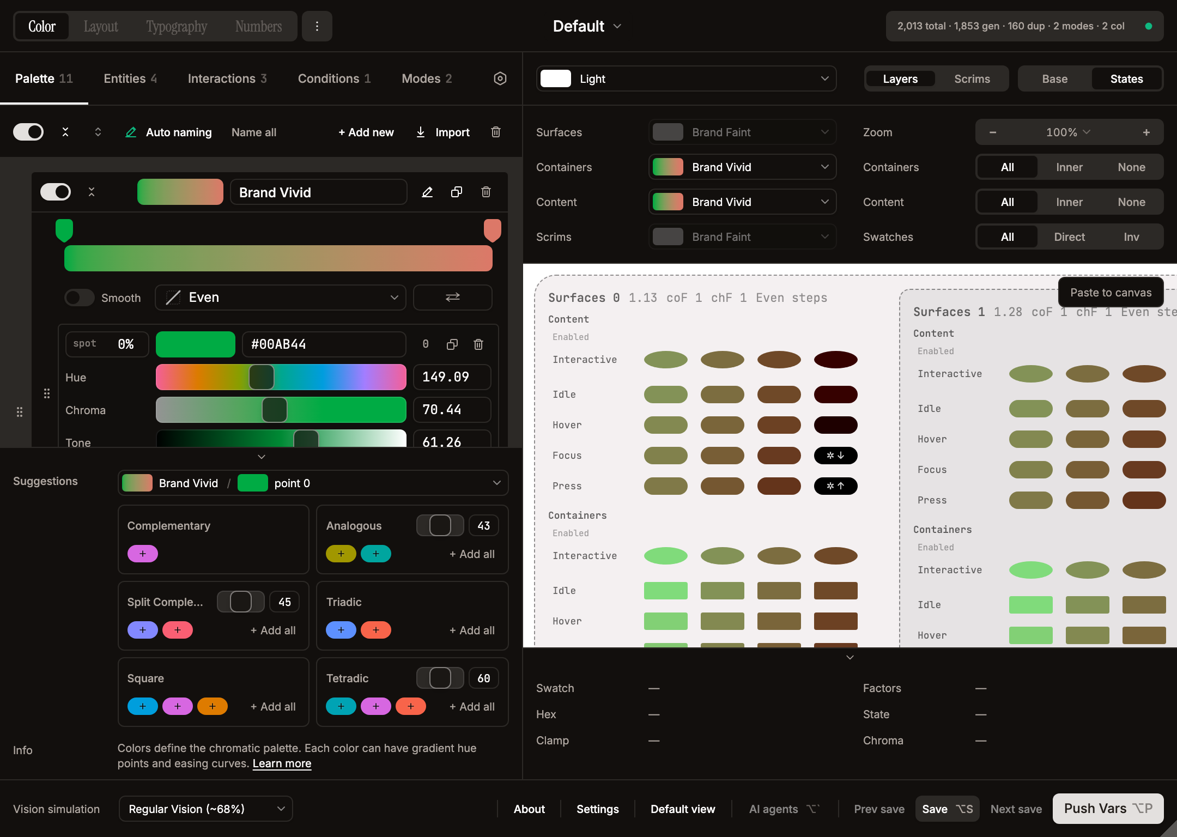Duplicate the Brand Vivid color via copy icon
1177x837 pixels.
(x=457, y=192)
